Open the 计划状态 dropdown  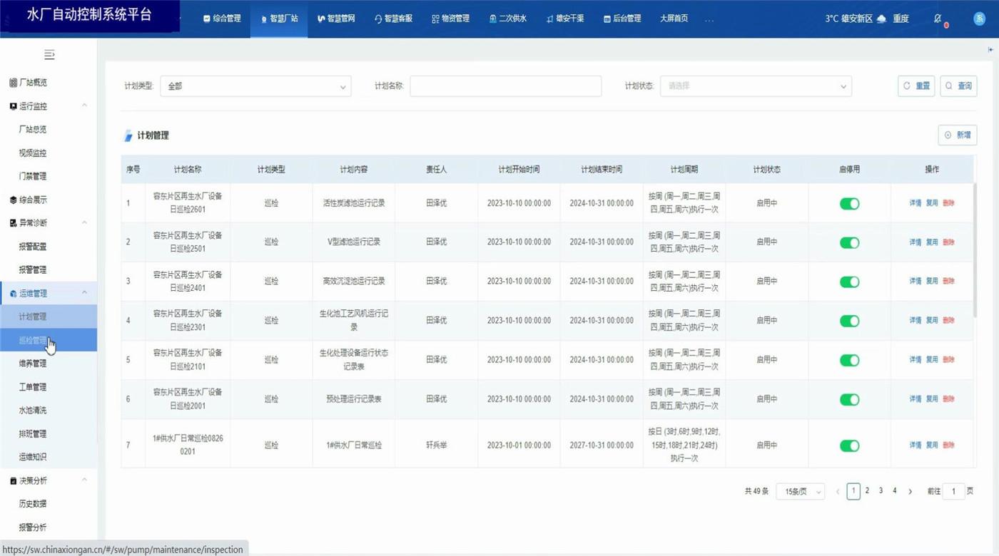(756, 86)
